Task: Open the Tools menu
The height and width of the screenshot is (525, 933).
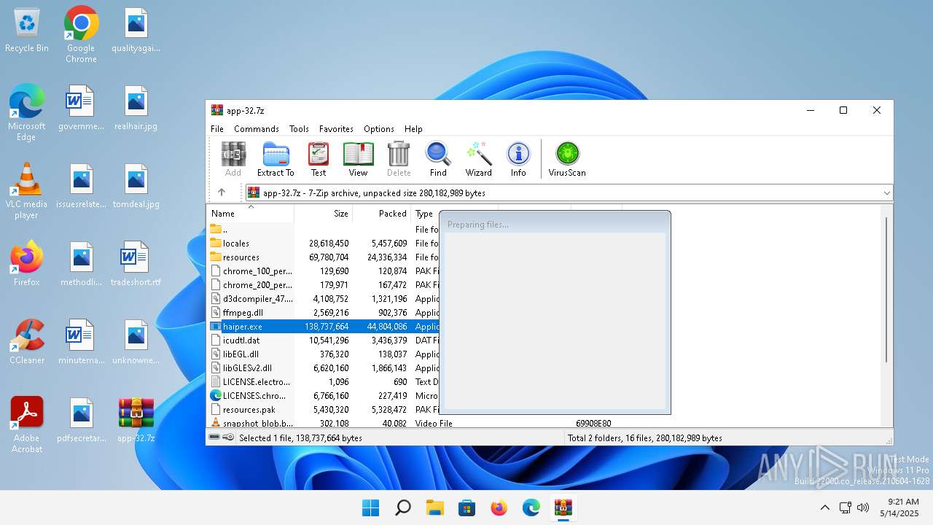Action: point(299,128)
